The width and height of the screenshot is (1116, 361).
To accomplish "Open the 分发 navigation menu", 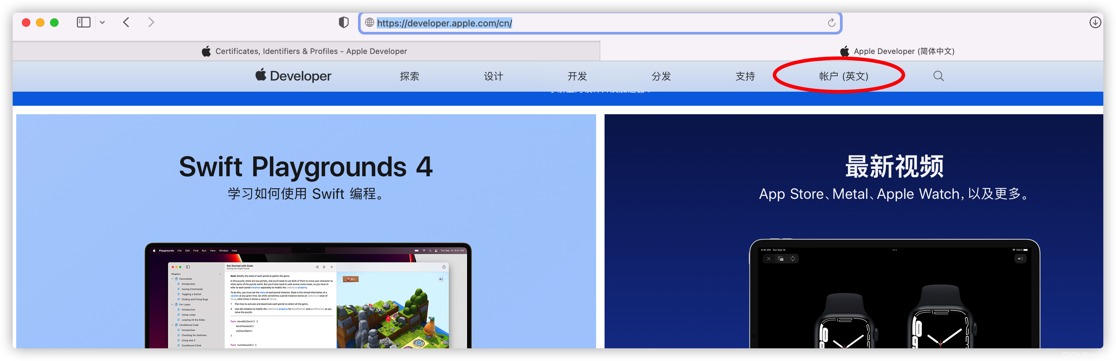I will (x=662, y=76).
